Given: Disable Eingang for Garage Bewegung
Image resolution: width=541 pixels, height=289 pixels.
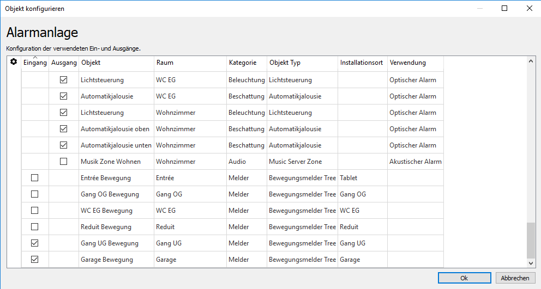Looking at the screenshot, I should [35, 260].
